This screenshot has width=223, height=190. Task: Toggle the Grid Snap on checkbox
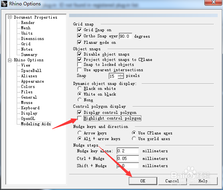(79, 30)
